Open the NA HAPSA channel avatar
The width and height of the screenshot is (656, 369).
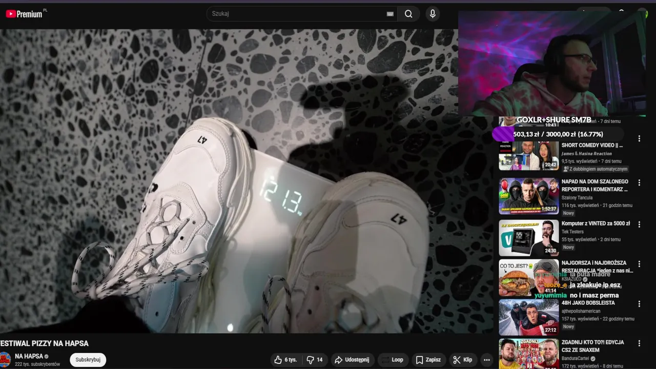click(x=5, y=359)
